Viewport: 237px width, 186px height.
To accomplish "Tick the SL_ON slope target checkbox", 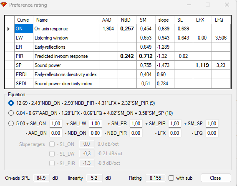I will pos(52,144).
